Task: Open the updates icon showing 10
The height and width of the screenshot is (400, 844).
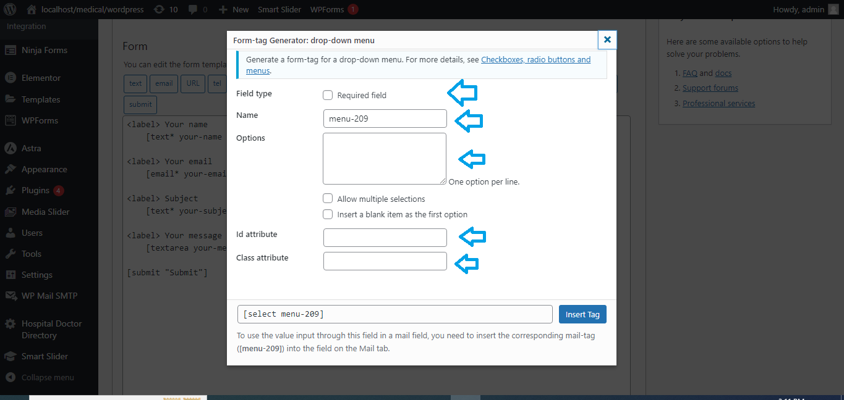Action: tap(159, 9)
